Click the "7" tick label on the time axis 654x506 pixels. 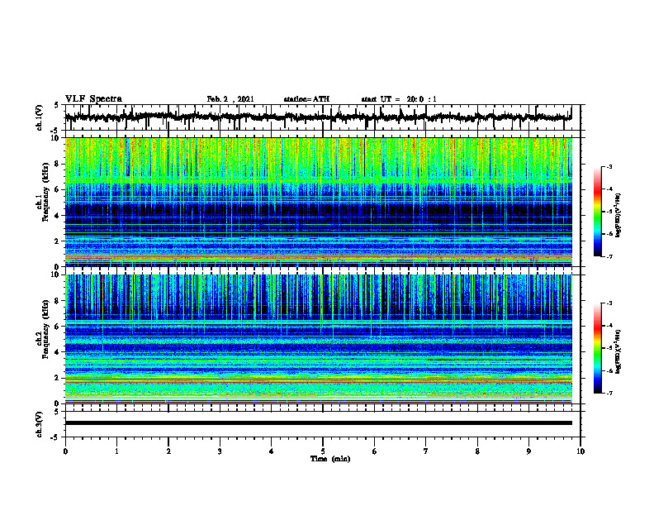(x=426, y=451)
